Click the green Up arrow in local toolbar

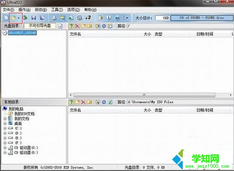click(x=71, y=102)
